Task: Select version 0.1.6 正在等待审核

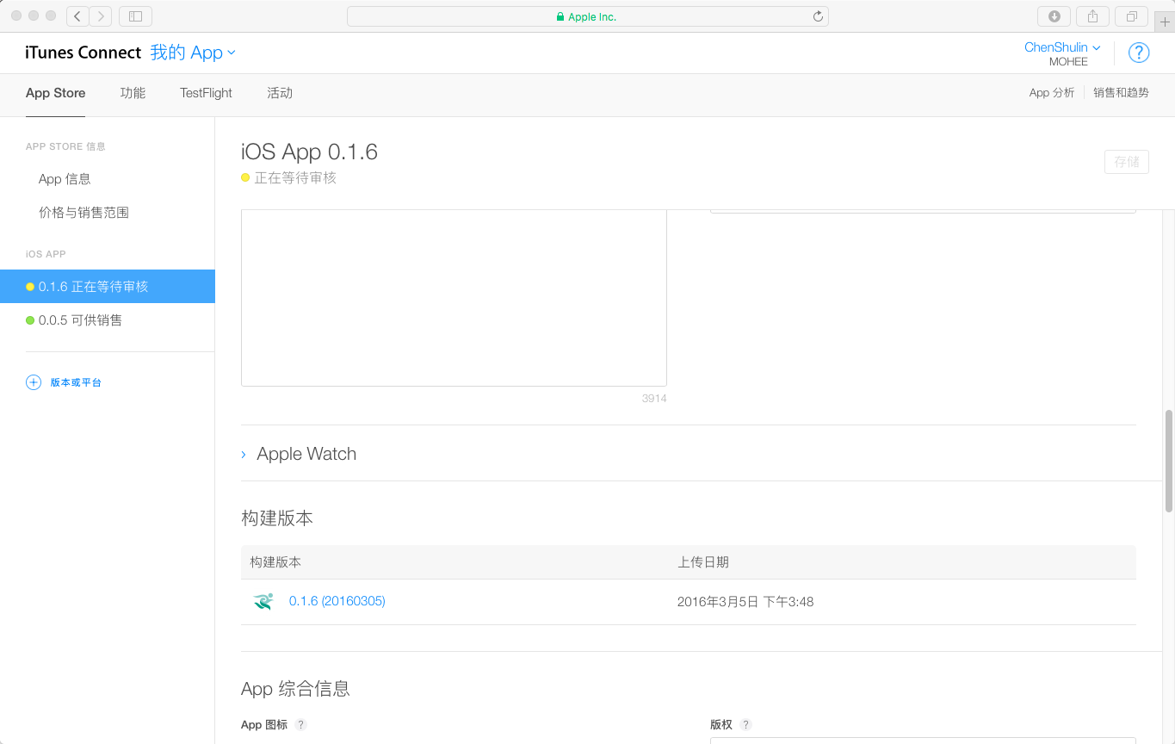Action: [107, 287]
